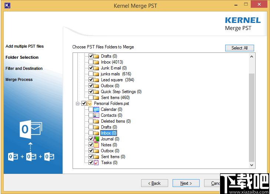The height and width of the screenshot is (194, 270).
Task: Click the Next button
Action: pos(186,183)
